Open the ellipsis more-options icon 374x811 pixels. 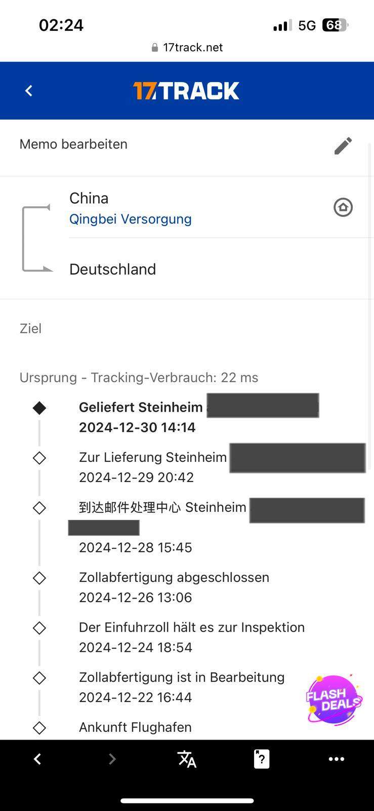pos(337,759)
